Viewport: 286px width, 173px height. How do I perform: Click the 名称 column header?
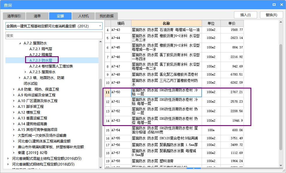166,23
